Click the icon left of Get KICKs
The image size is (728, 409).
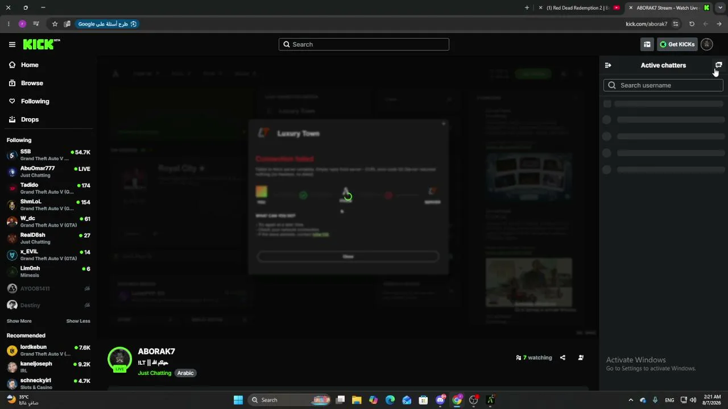tap(647, 44)
